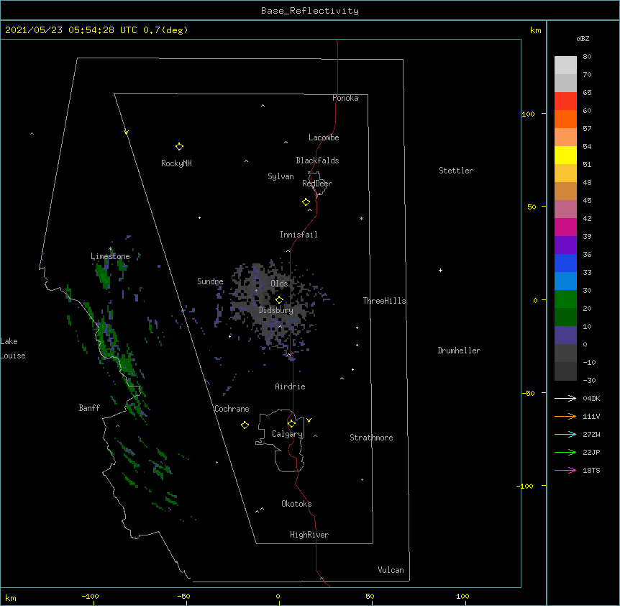Image resolution: width=620 pixels, height=606 pixels.
Task: Click the asterisk marker east of Innisfail
Action: [361, 218]
